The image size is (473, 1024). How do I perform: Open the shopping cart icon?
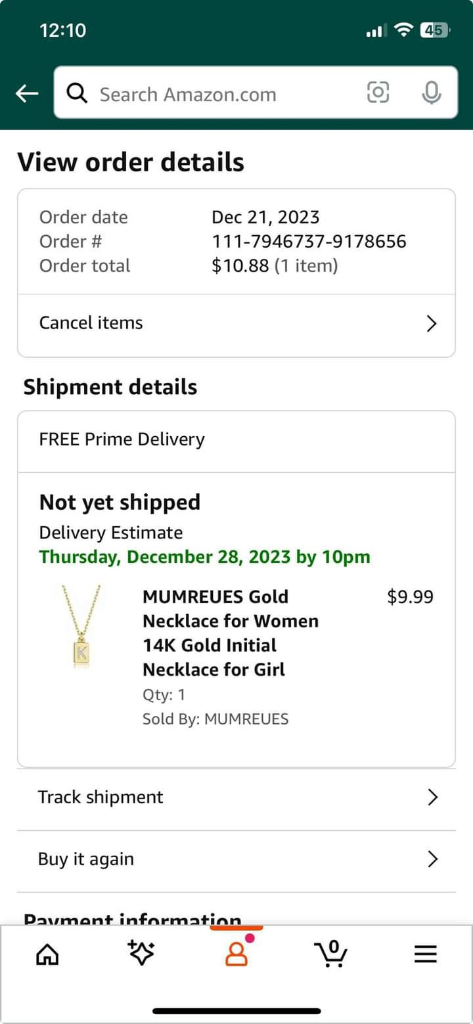click(x=330, y=953)
